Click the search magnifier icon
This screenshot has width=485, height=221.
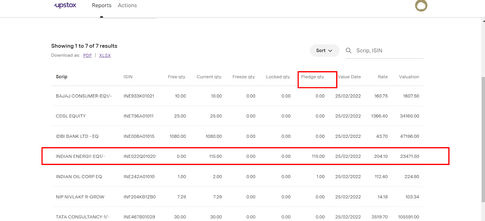pyautogui.click(x=349, y=51)
